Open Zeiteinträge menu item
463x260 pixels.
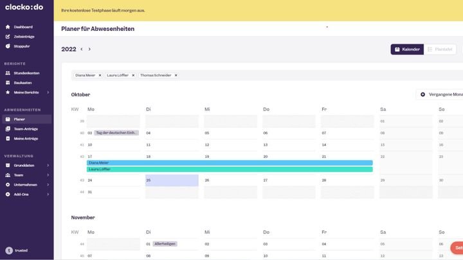(24, 37)
